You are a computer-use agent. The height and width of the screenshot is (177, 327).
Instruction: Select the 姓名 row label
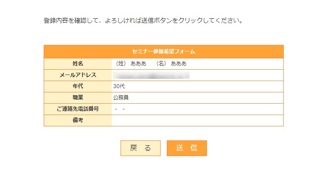click(x=78, y=64)
